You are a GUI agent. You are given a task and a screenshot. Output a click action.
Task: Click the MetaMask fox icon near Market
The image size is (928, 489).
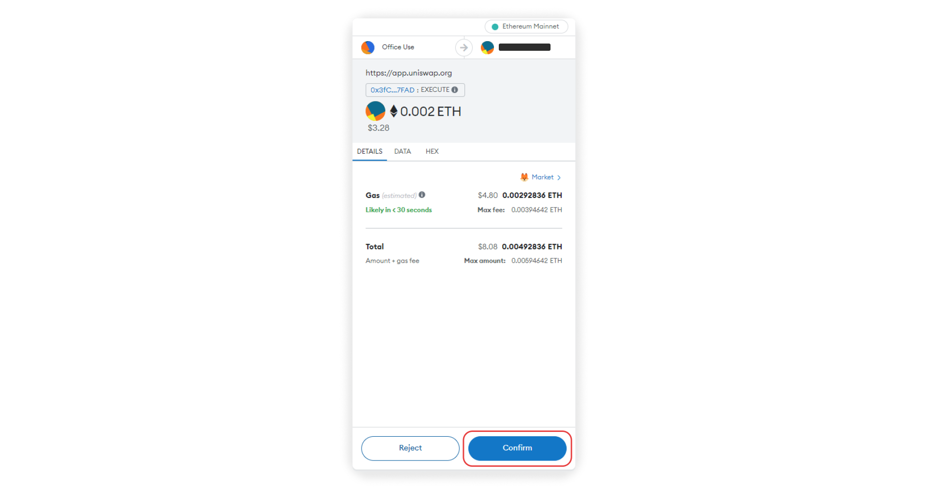click(x=524, y=177)
